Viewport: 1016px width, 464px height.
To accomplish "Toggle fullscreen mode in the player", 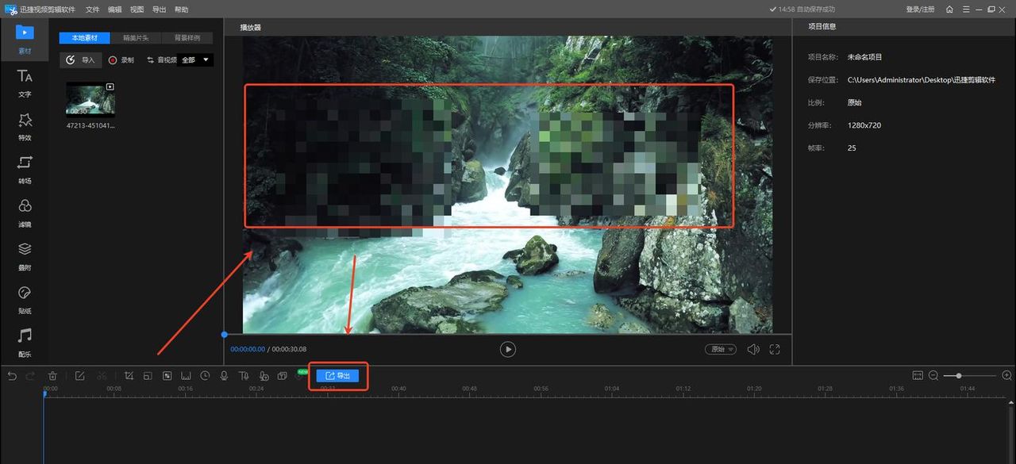I will coord(775,349).
